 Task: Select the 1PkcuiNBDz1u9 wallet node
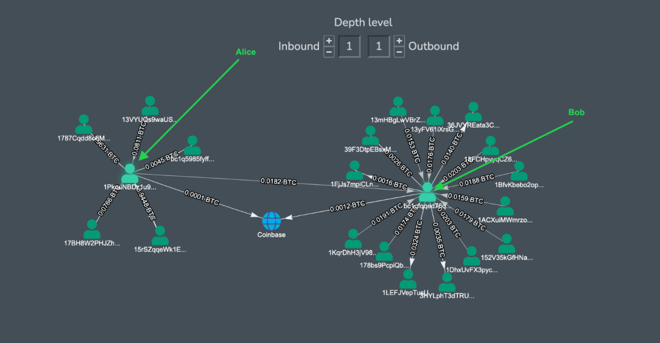click(x=130, y=173)
